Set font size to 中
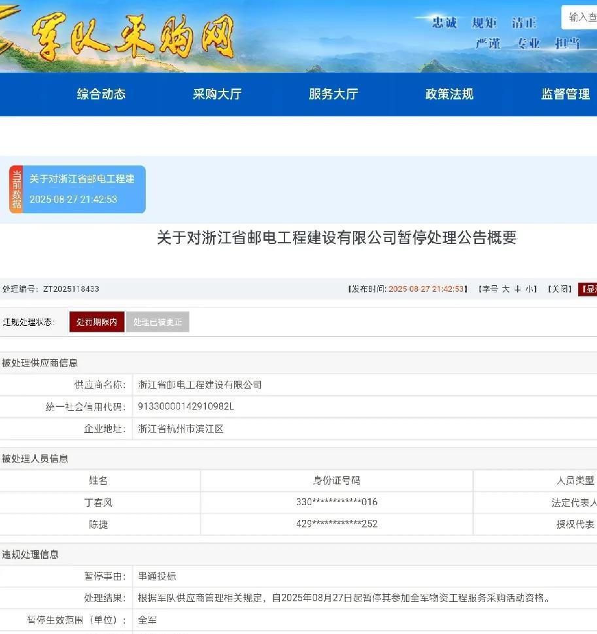 (x=518, y=289)
